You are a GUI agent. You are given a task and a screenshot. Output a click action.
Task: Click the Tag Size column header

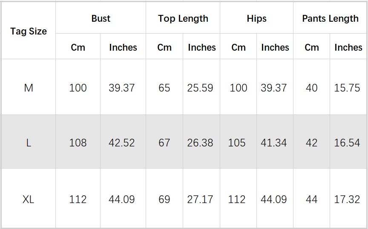(x=29, y=31)
